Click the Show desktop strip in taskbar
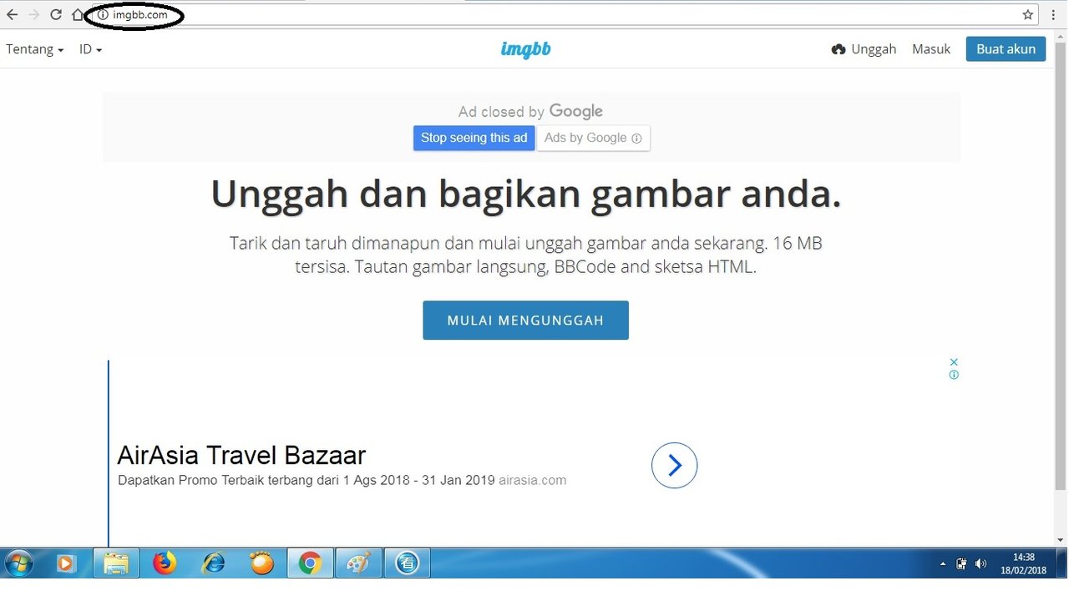This screenshot has height=601, width=1069. tap(1062, 564)
